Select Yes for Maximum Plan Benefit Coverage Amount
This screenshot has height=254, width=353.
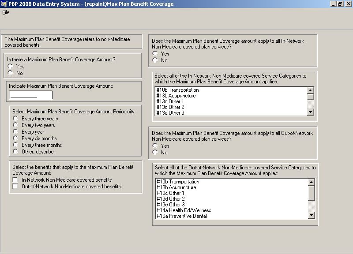10,66
